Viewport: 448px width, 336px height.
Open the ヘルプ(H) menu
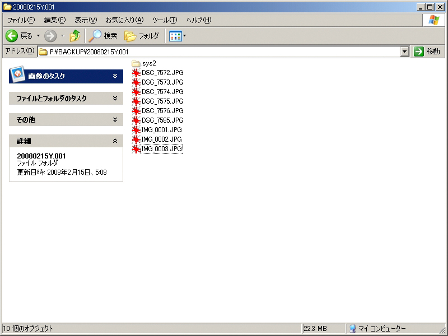[199, 20]
